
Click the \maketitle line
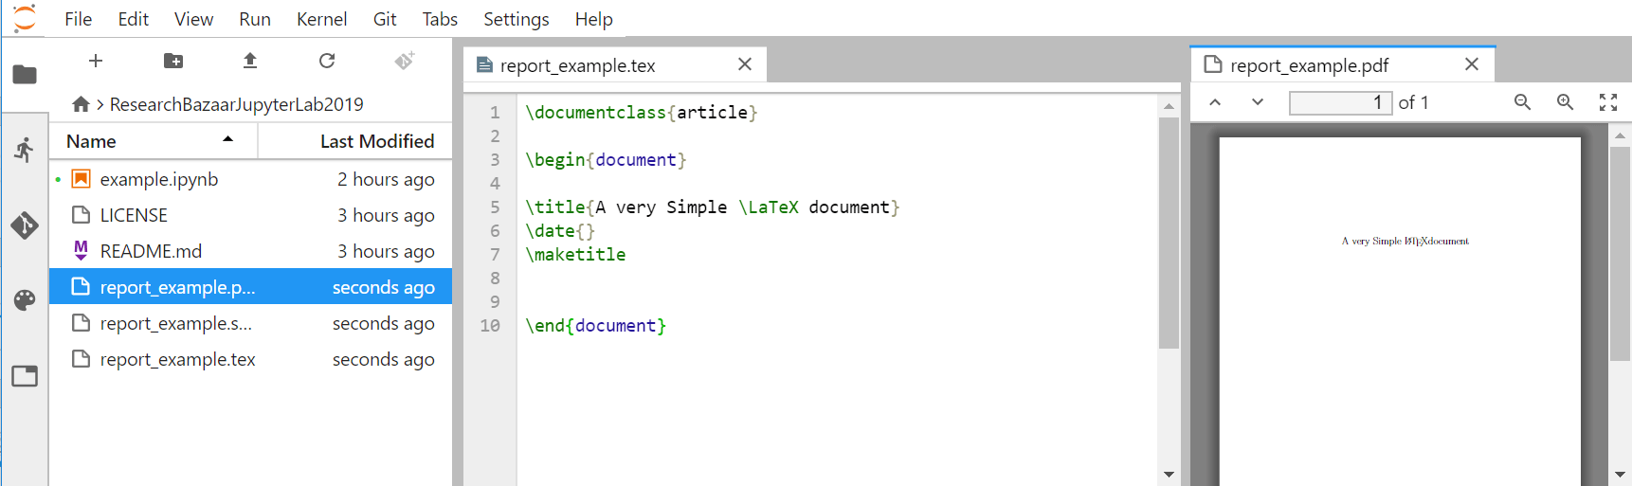pos(575,254)
